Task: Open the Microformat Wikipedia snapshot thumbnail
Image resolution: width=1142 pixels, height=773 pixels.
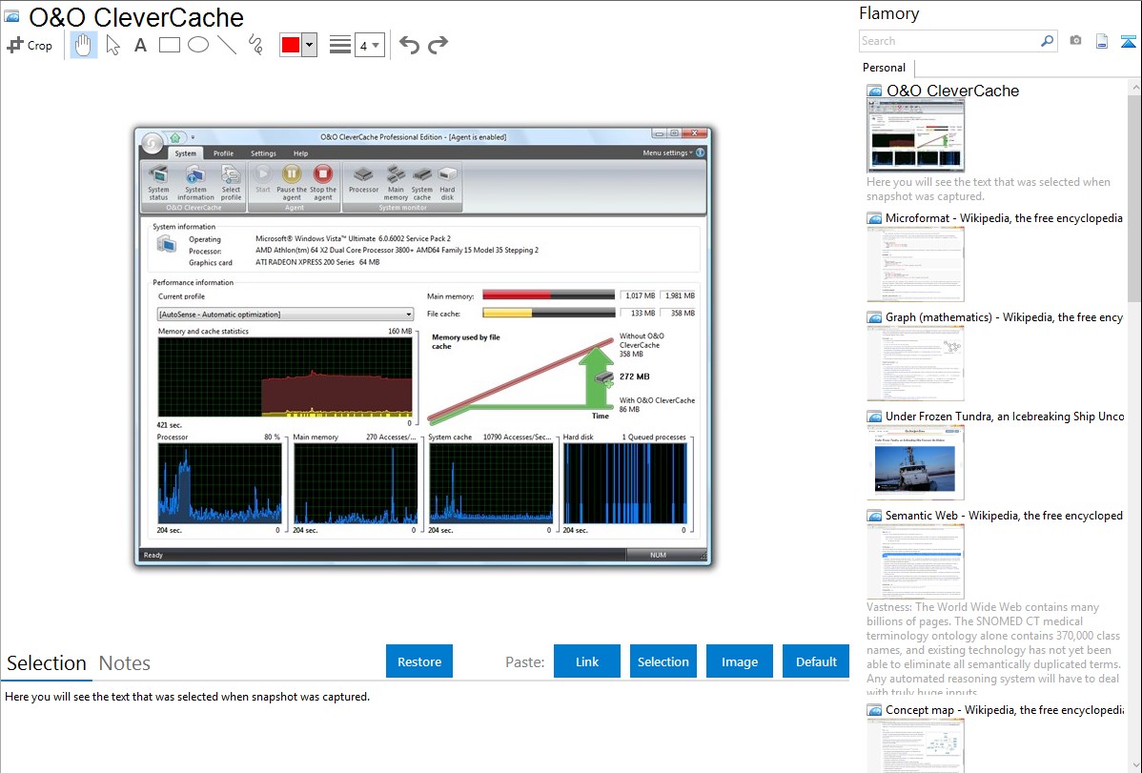Action: (x=915, y=264)
